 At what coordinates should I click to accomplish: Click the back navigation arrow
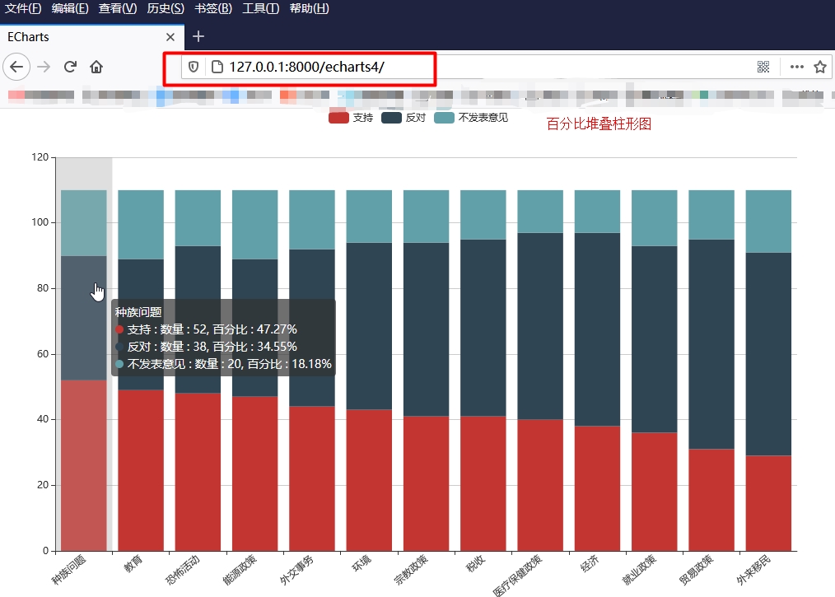point(16,67)
